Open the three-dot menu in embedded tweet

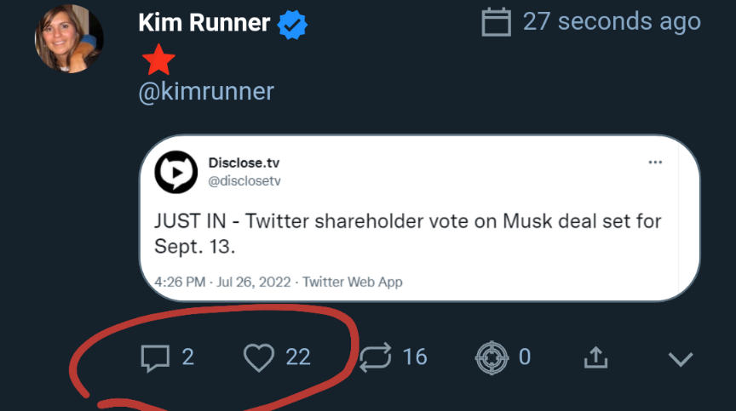tap(655, 163)
